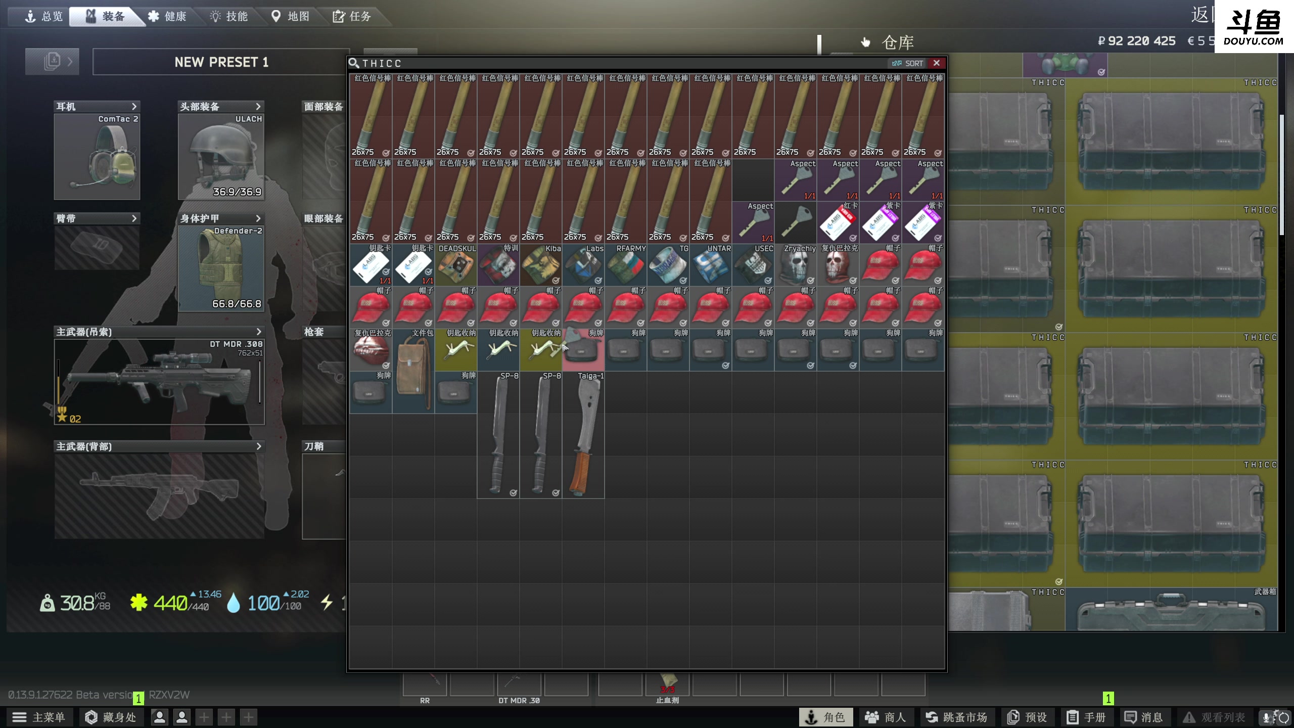Expand the 头部装备 headwear slot arrow
This screenshot has width=1294, height=728.
(258, 106)
